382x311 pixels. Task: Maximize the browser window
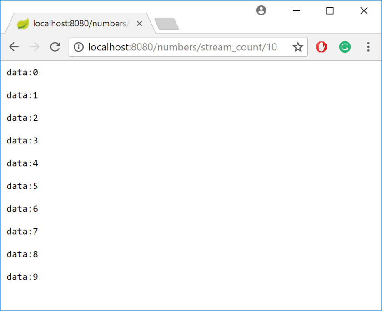[330, 11]
